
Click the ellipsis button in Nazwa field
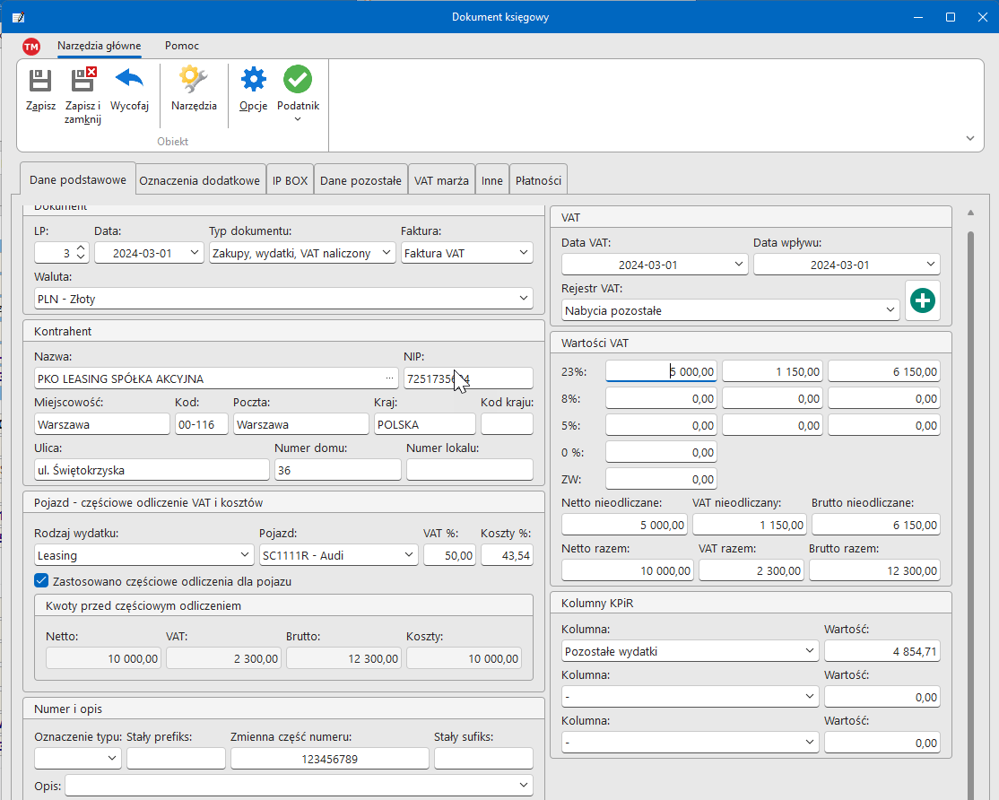(390, 378)
